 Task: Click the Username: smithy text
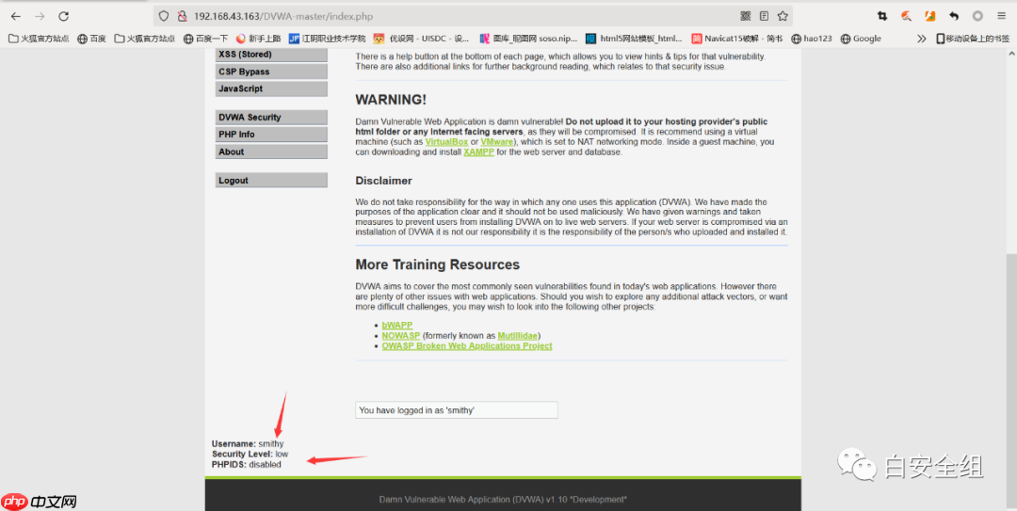click(247, 443)
